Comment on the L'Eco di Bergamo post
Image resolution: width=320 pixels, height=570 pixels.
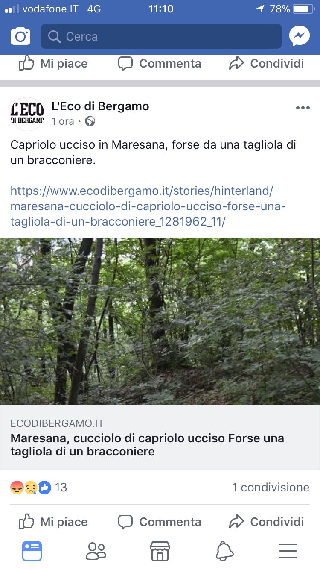click(160, 522)
